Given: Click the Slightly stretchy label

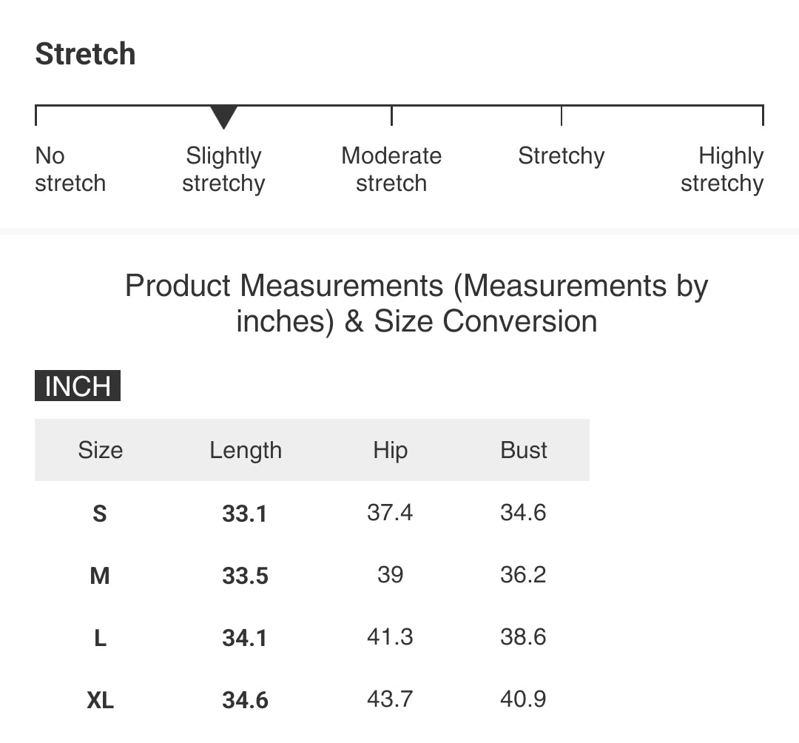Looking at the screenshot, I should coord(223,169).
